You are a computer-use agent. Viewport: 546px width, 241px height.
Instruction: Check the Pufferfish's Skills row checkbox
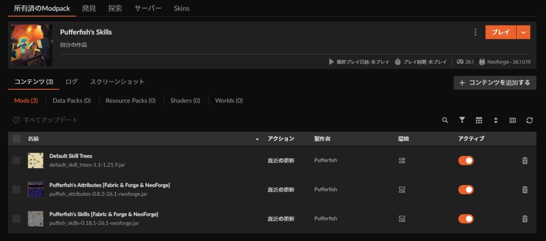point(16,218)
